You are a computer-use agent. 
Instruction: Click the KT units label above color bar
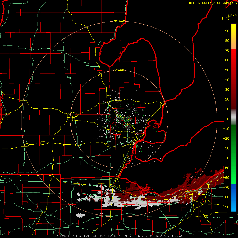coord(226,18)
